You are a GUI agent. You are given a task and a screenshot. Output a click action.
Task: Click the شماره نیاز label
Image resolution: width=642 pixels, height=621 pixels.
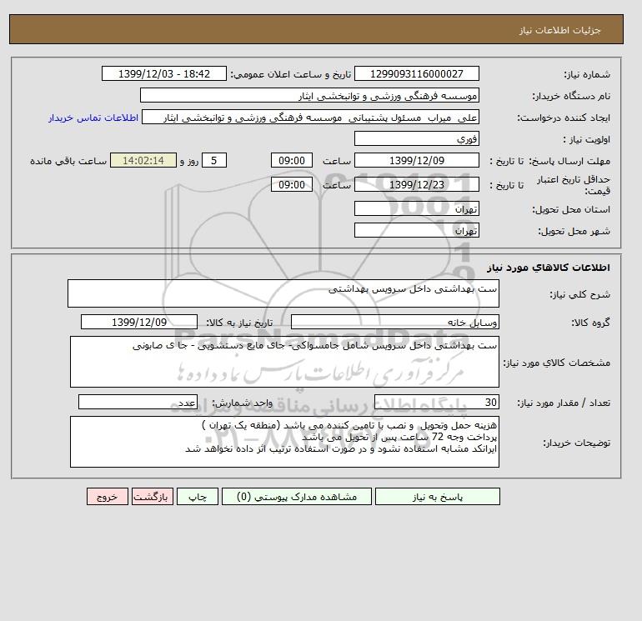[587, 74]
